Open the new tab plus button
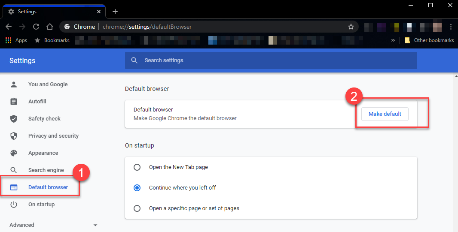This screenshot has width=458, height=232. click(x=115, y=12)
